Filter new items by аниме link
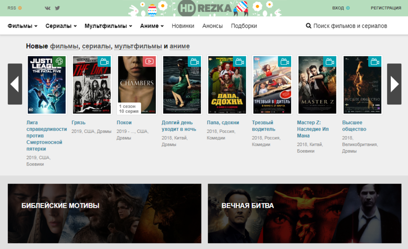Screen dimensions: 408x249 coord(180,46)
